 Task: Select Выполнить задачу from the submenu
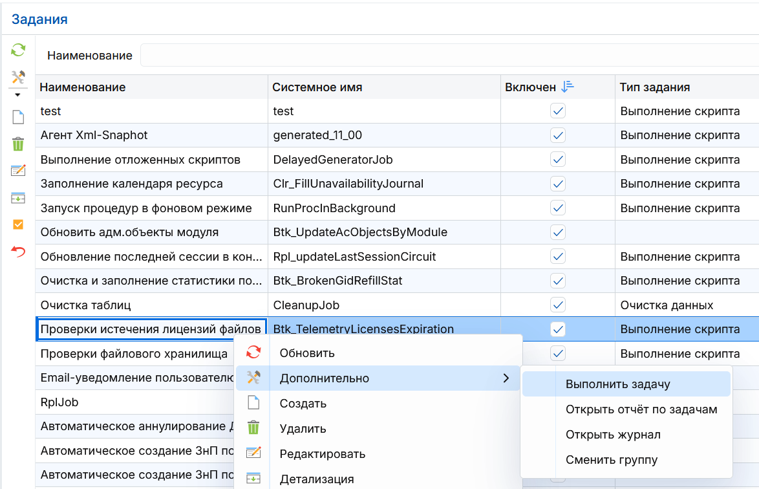[617, 384]
